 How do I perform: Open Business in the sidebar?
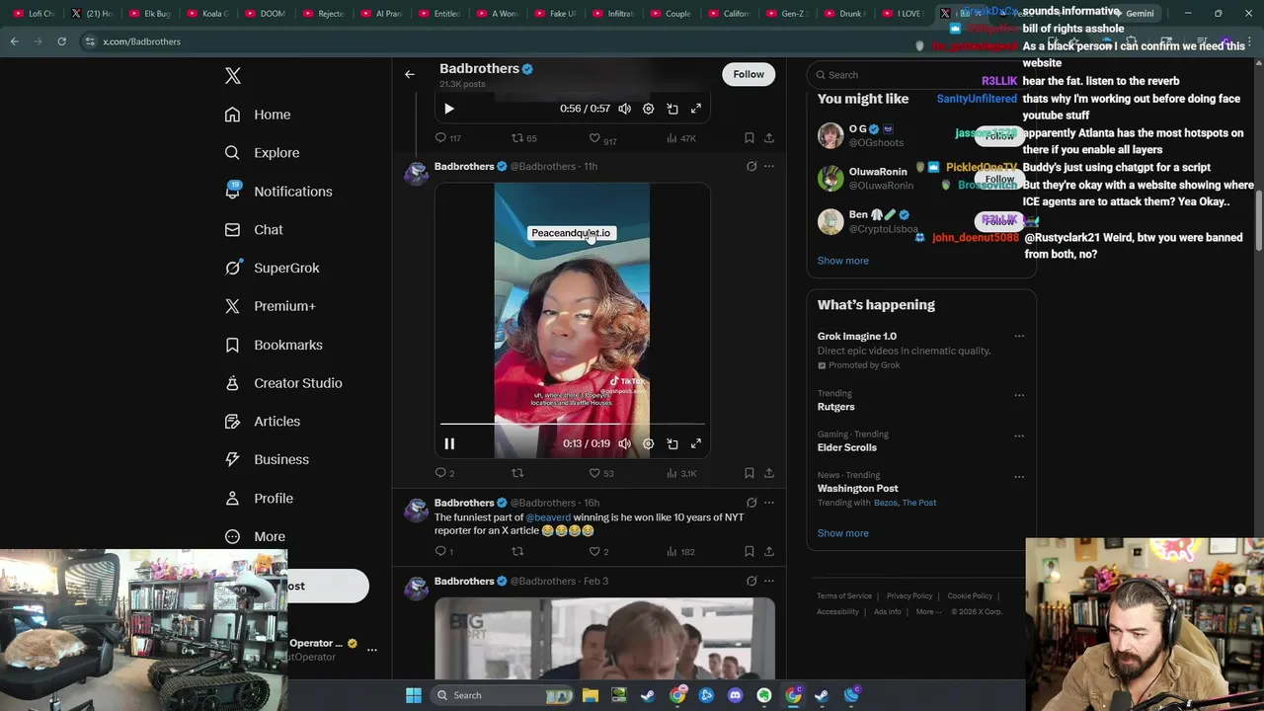(x=266, y=460)
